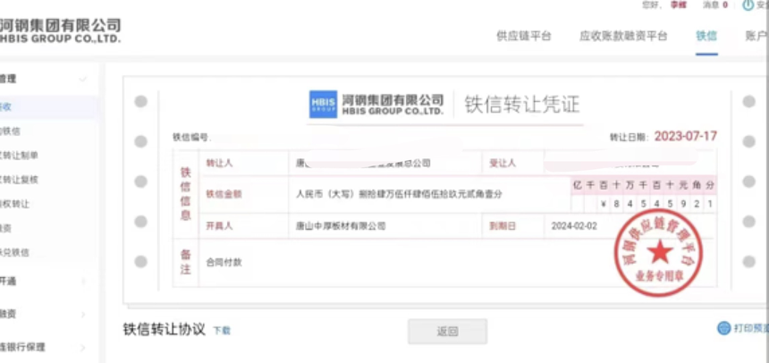Click the 转让人 row label
The height and width of the screenshot is (363, 769).
tap(219, 164)
